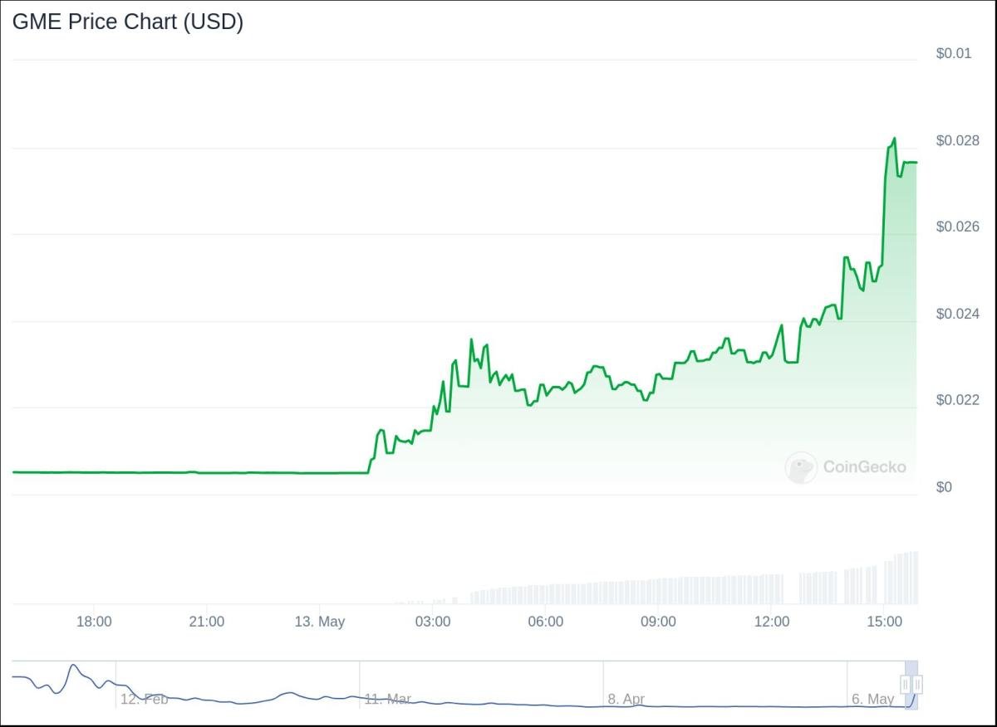The height and width of the screenshot is (727, 997).
Task: Click the highest peak of the green price line
Action: [894, 139]
